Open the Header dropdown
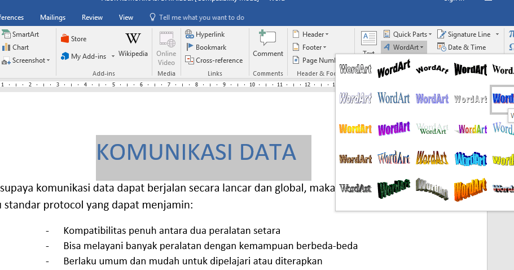This screenshot has height=270, width=514. click(310, 34)
